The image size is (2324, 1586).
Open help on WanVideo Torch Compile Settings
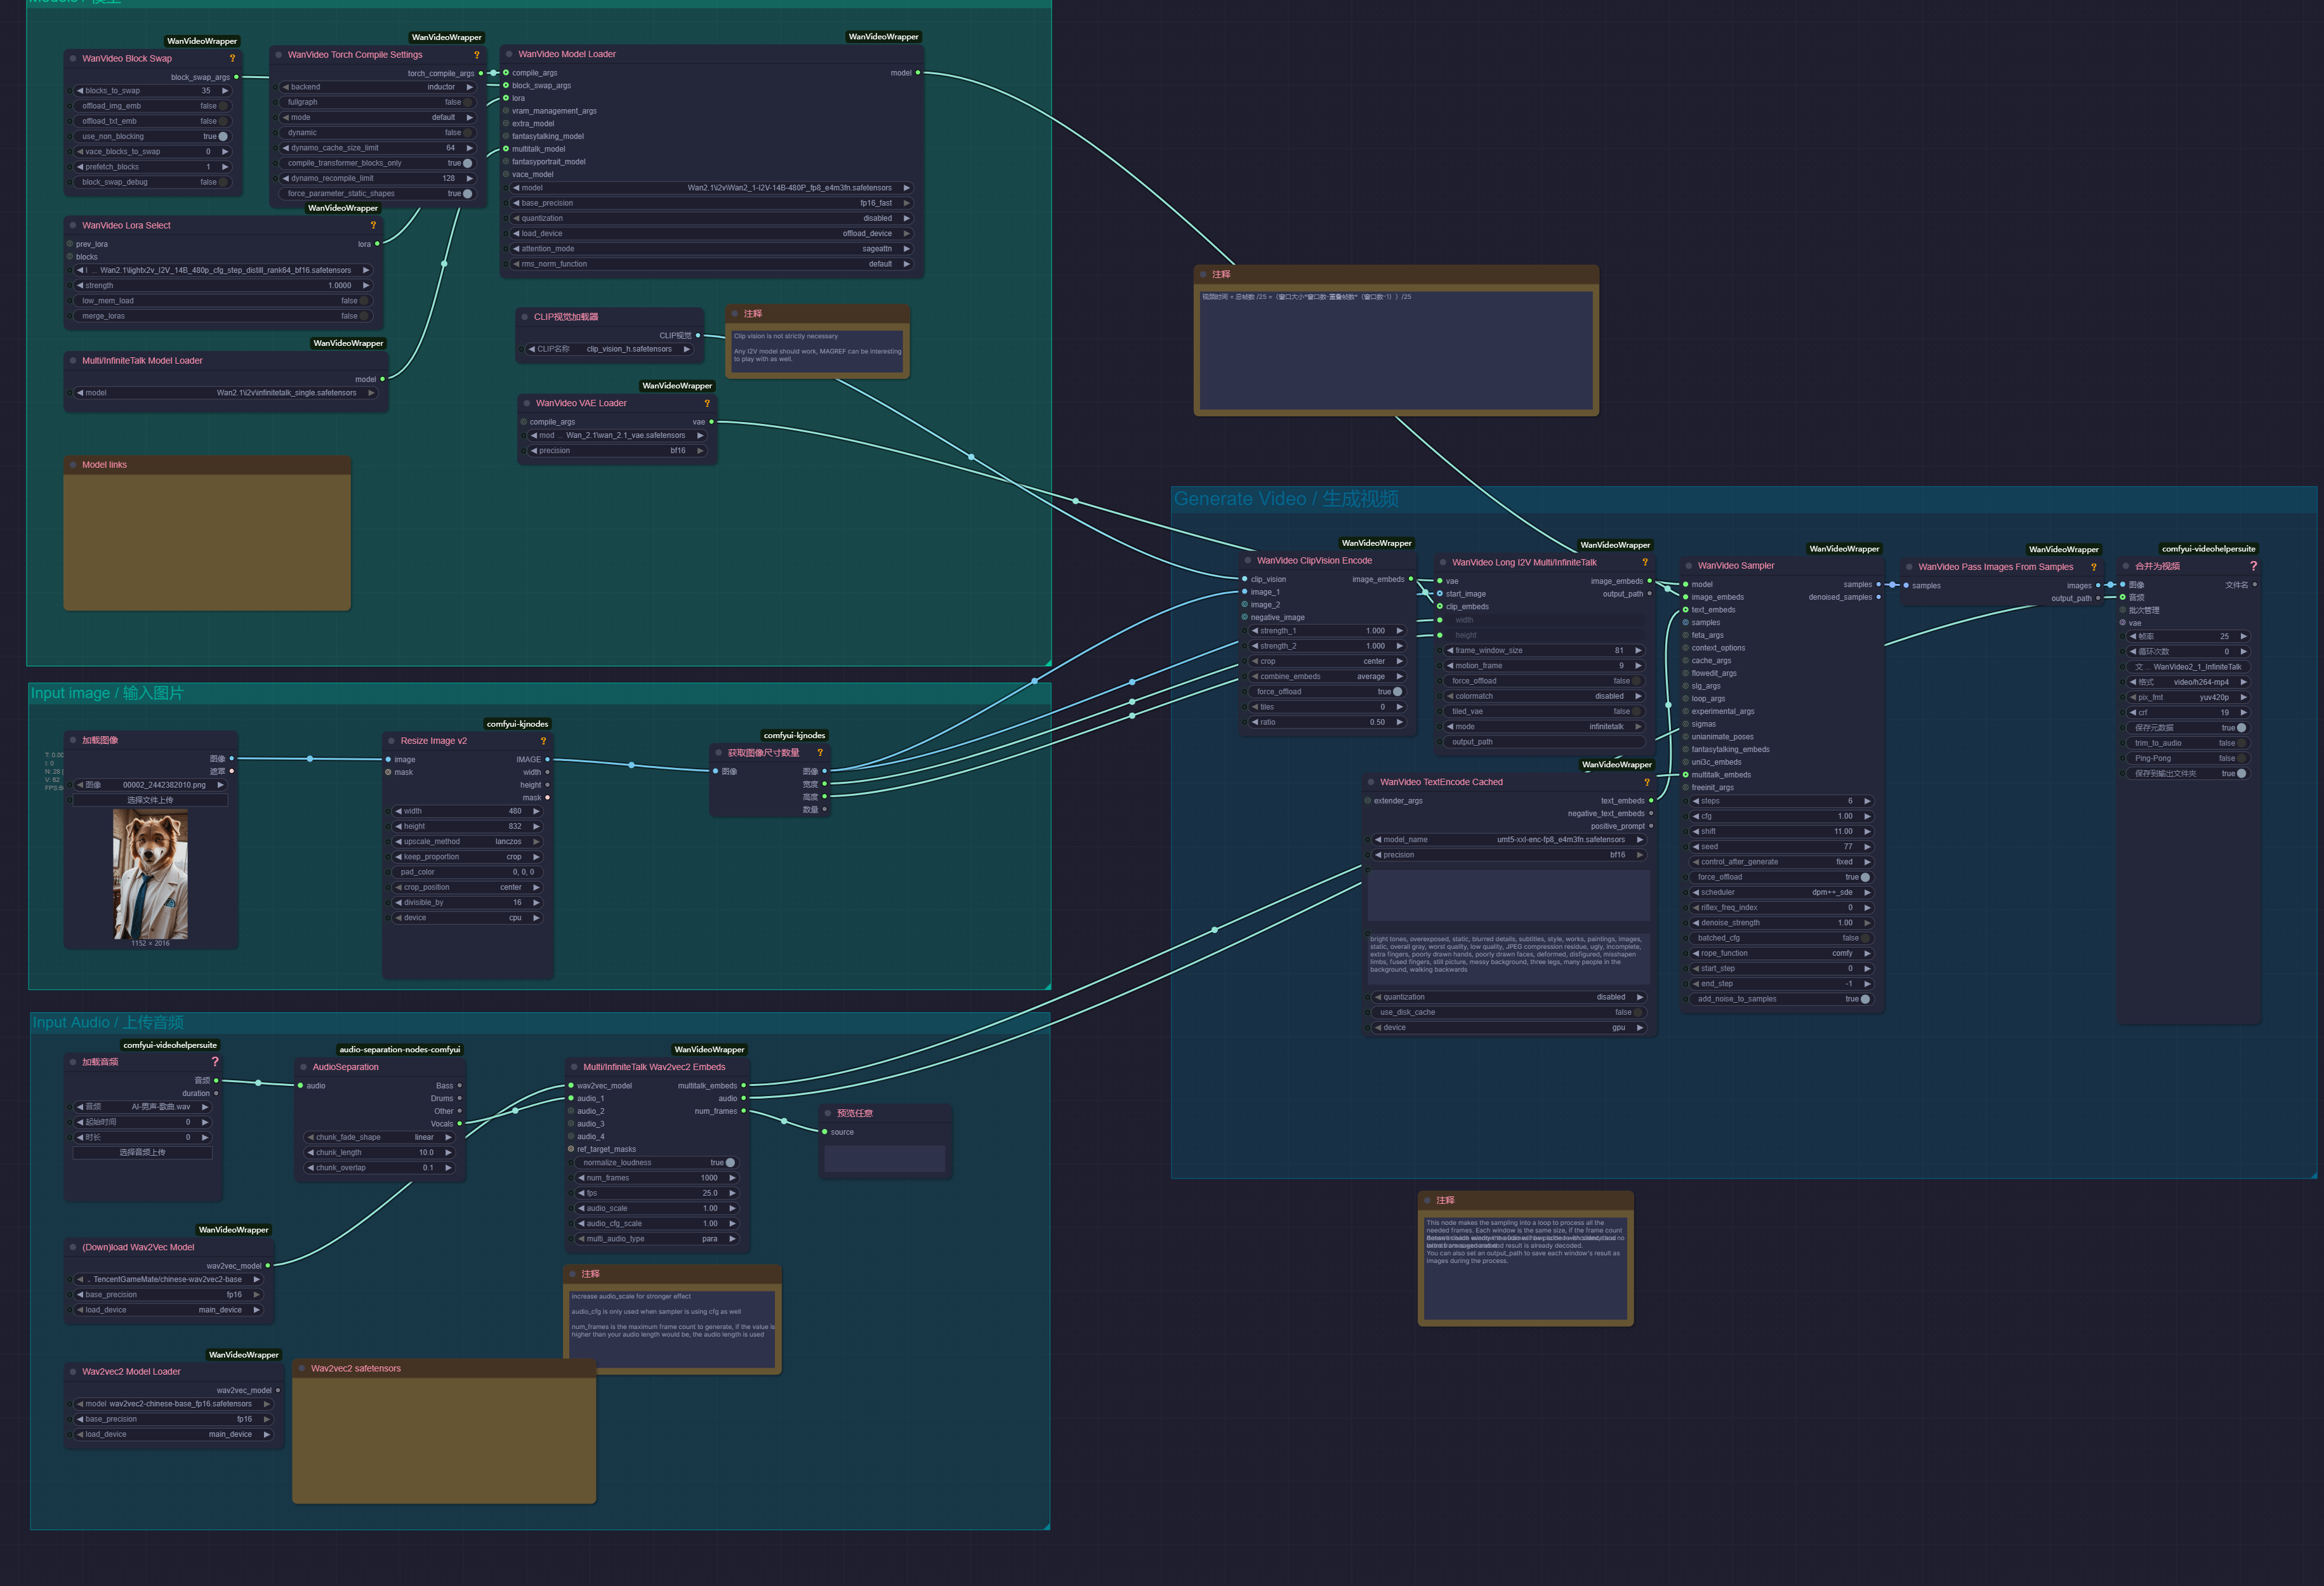(x=476, y=55)
